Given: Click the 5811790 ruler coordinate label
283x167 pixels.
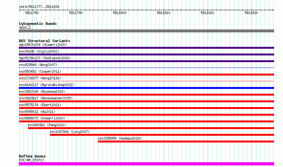Looking at the screenshot, I should 76,13.
